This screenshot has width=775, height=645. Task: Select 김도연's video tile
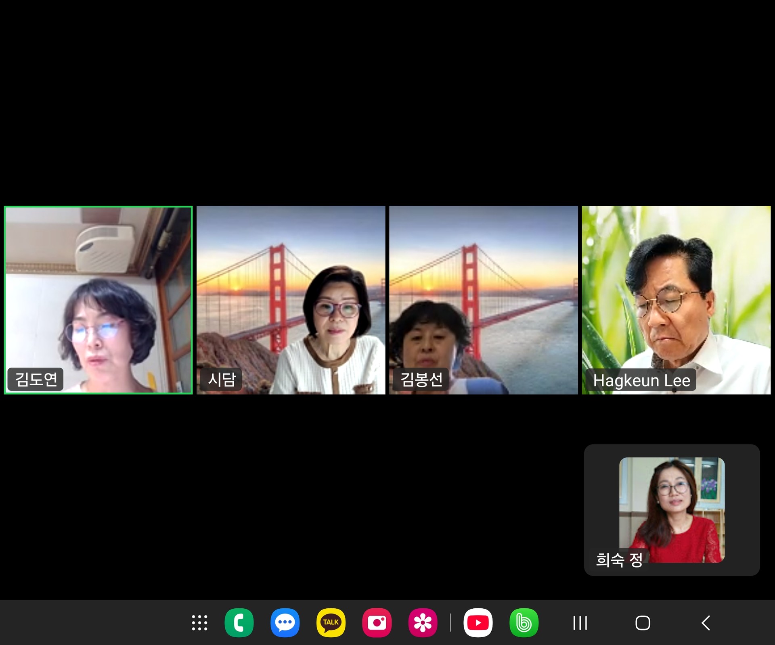pyautogui.click(x=98, y=300)
